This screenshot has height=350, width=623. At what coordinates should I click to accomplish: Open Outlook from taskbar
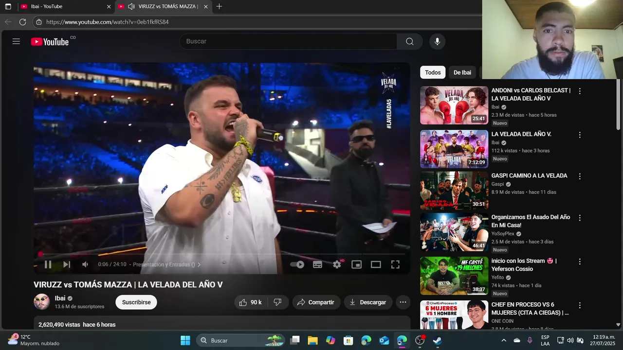tap(384, 340)
